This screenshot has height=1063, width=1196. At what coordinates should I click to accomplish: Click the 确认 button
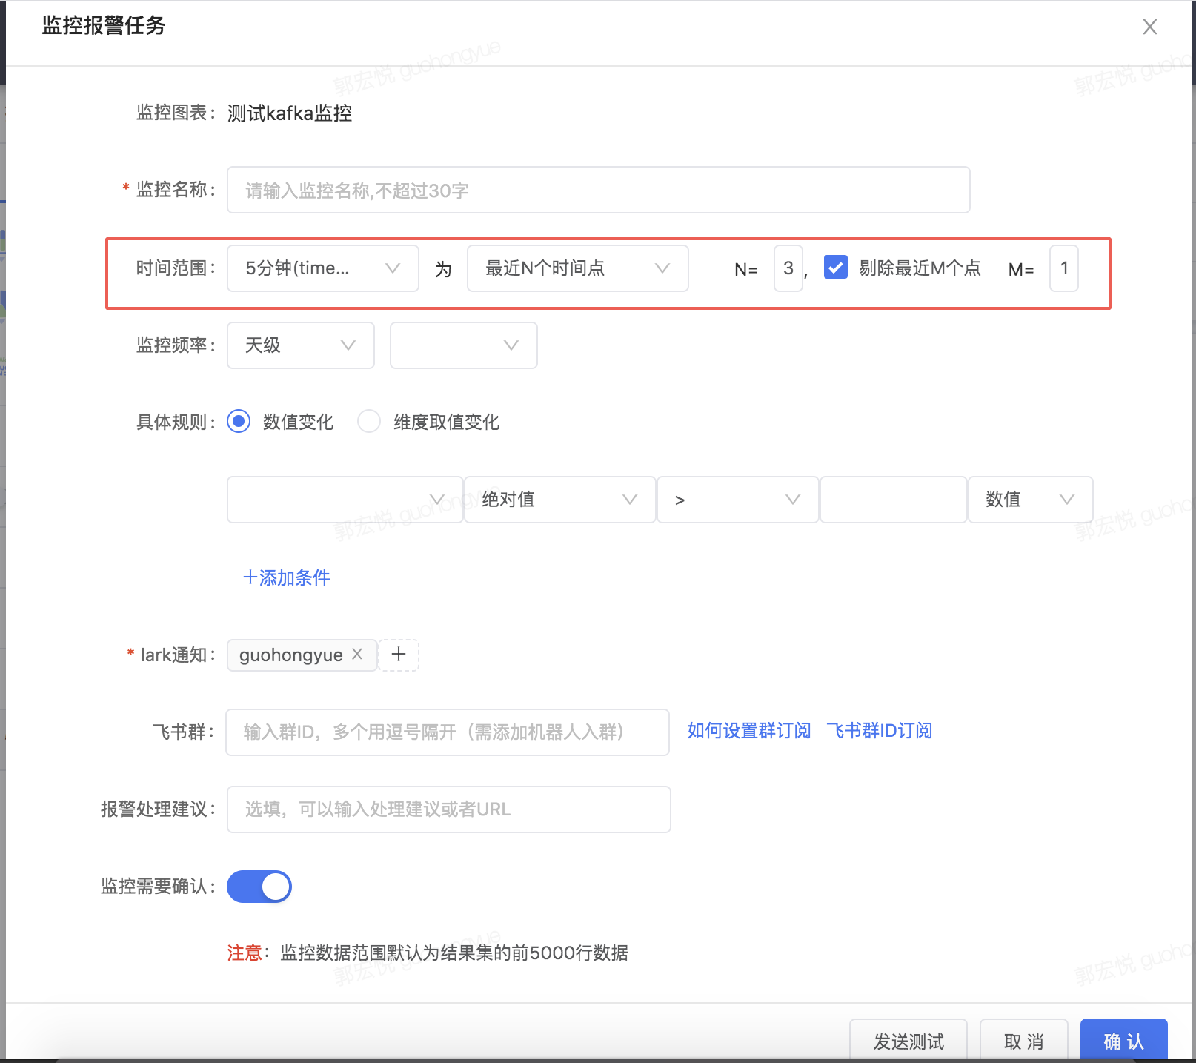pos(1124,1041)
